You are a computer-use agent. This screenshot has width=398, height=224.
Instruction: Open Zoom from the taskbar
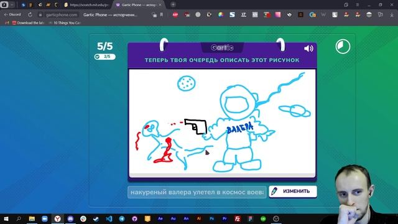coord(45,218)
